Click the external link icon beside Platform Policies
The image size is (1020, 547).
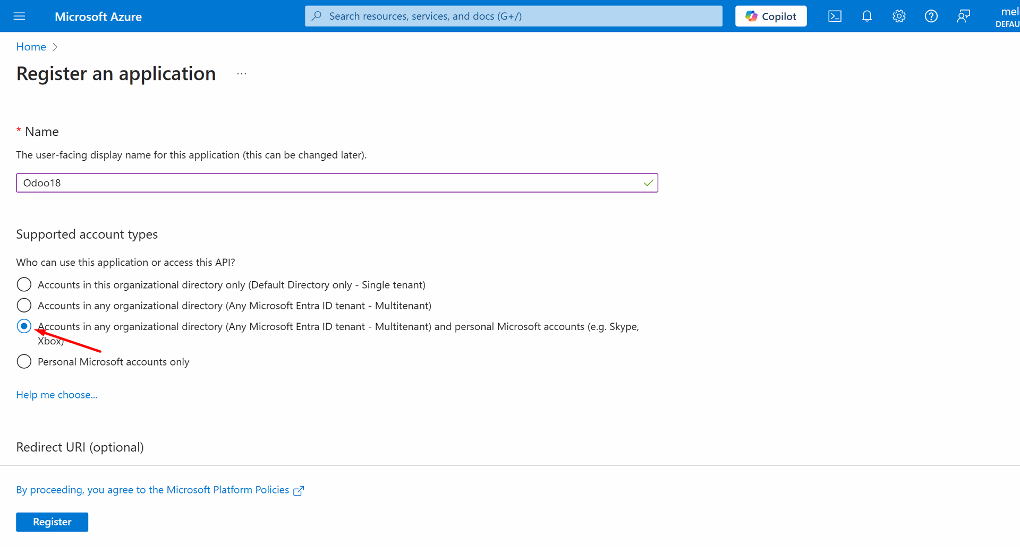299,491
